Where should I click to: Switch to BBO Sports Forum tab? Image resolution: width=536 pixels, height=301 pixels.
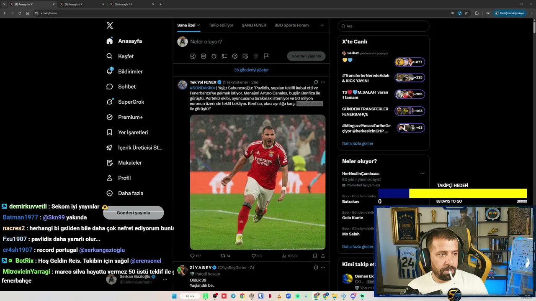pos(291,25)
